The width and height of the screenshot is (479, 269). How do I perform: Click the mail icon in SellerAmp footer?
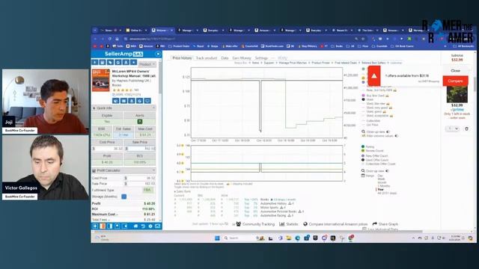pyautogui.click(x=158, y=226)
